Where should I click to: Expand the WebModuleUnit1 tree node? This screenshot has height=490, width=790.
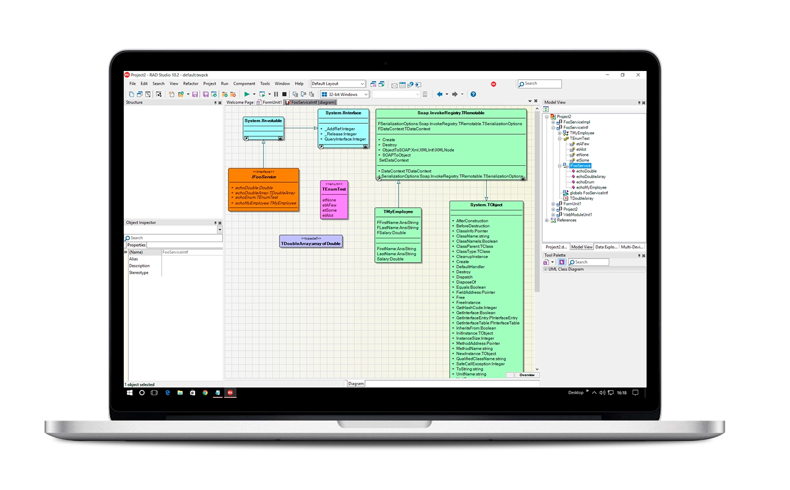click(553, 214)
